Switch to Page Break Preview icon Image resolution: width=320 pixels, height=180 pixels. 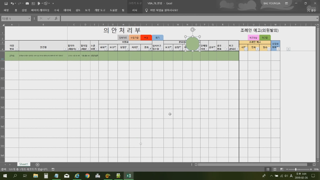coord(282,169)
